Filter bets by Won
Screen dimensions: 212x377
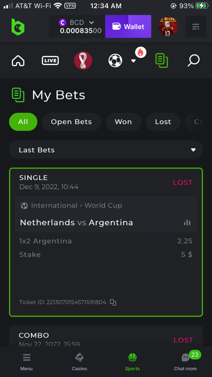123,122
